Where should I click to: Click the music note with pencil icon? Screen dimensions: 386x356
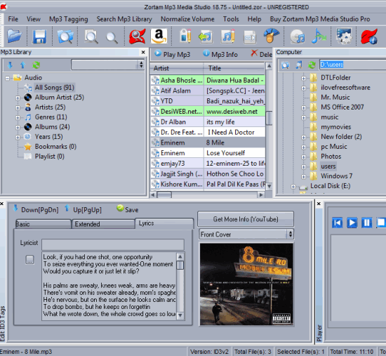click(x=227, y=37)
